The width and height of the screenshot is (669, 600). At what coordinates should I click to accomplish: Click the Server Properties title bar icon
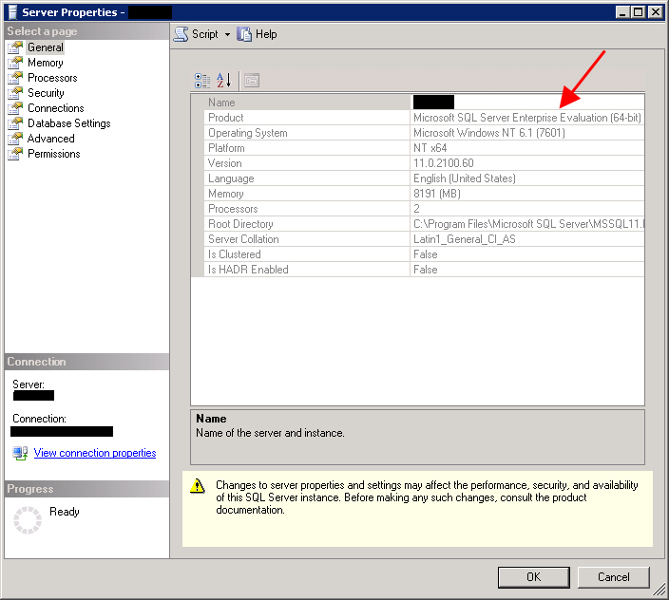pyautogui.click(x=12, y=12)
